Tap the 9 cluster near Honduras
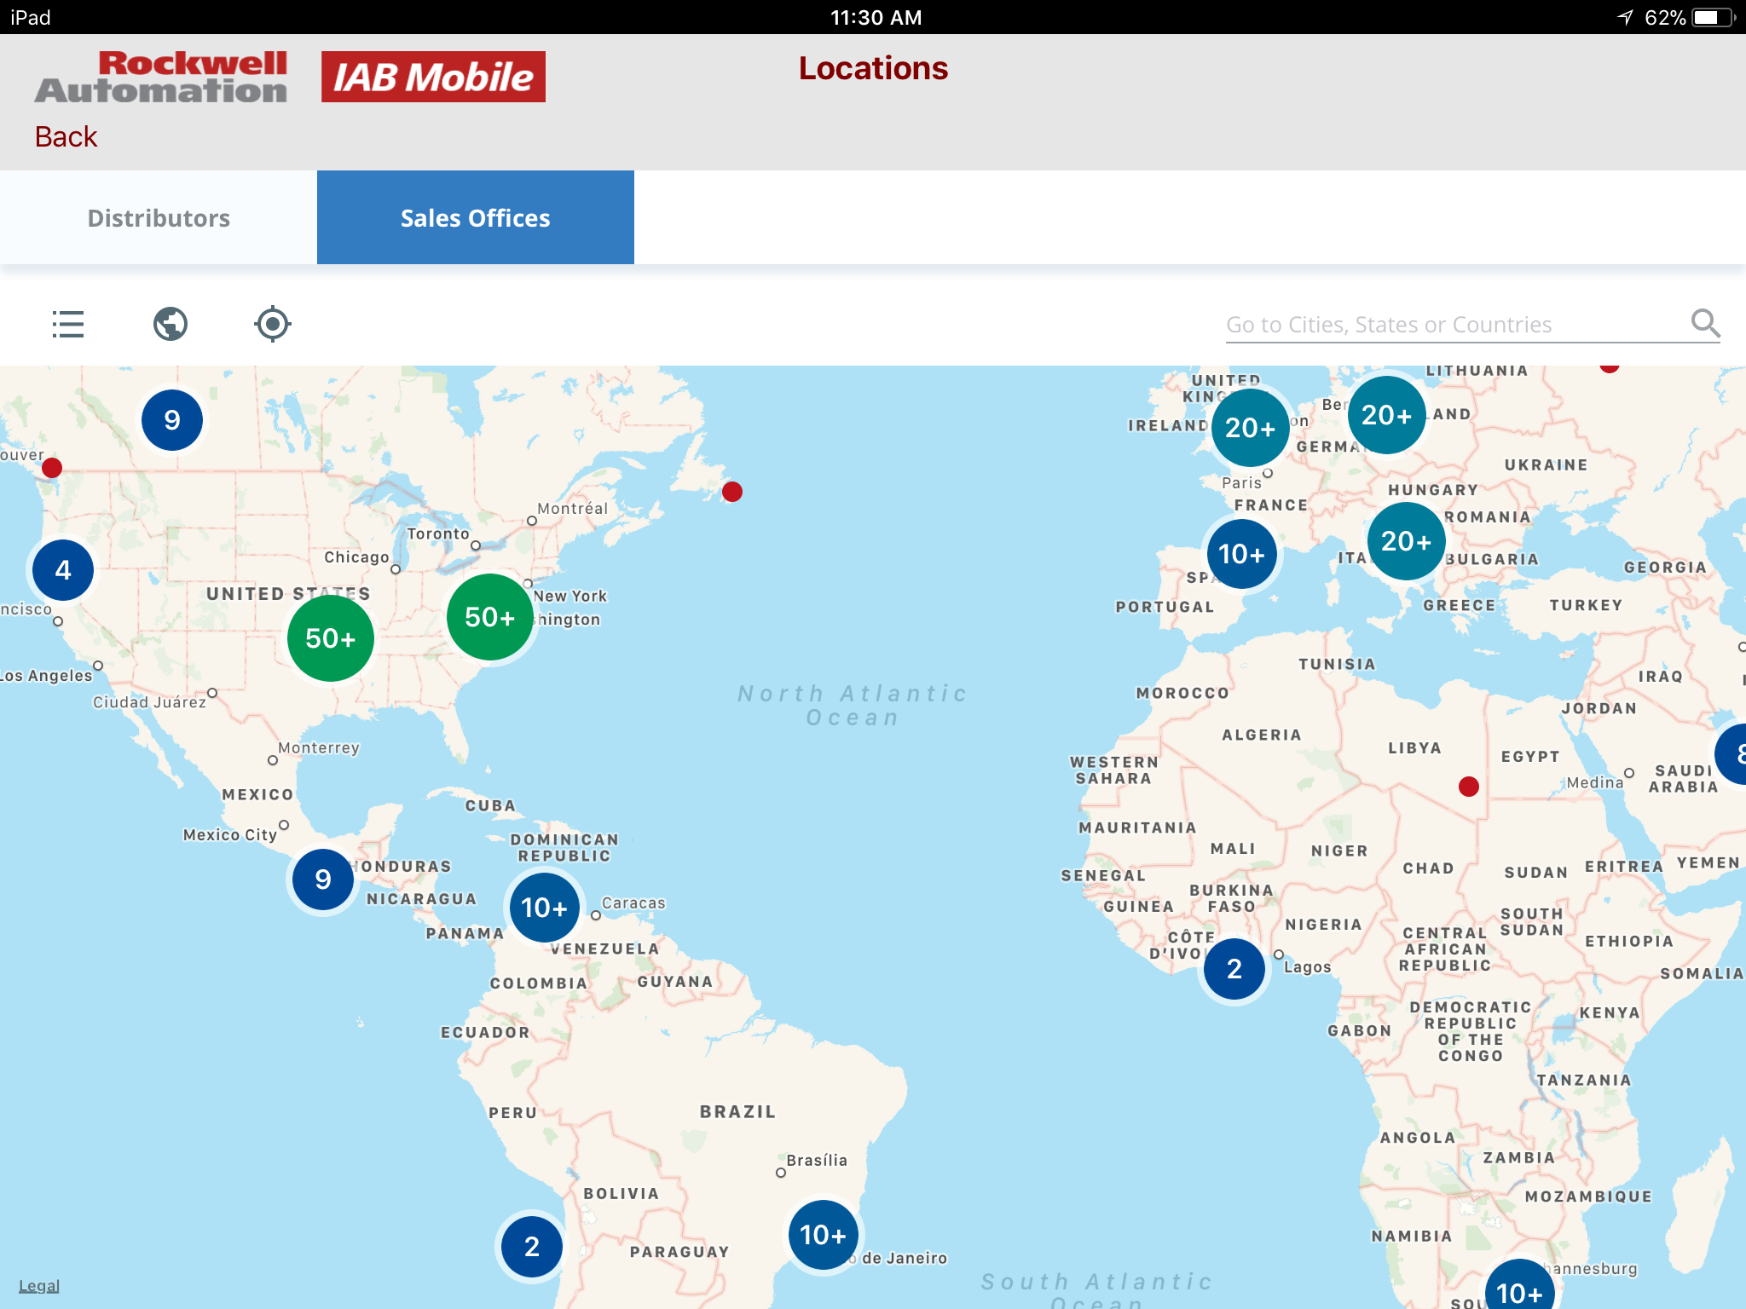 point(323,879)
